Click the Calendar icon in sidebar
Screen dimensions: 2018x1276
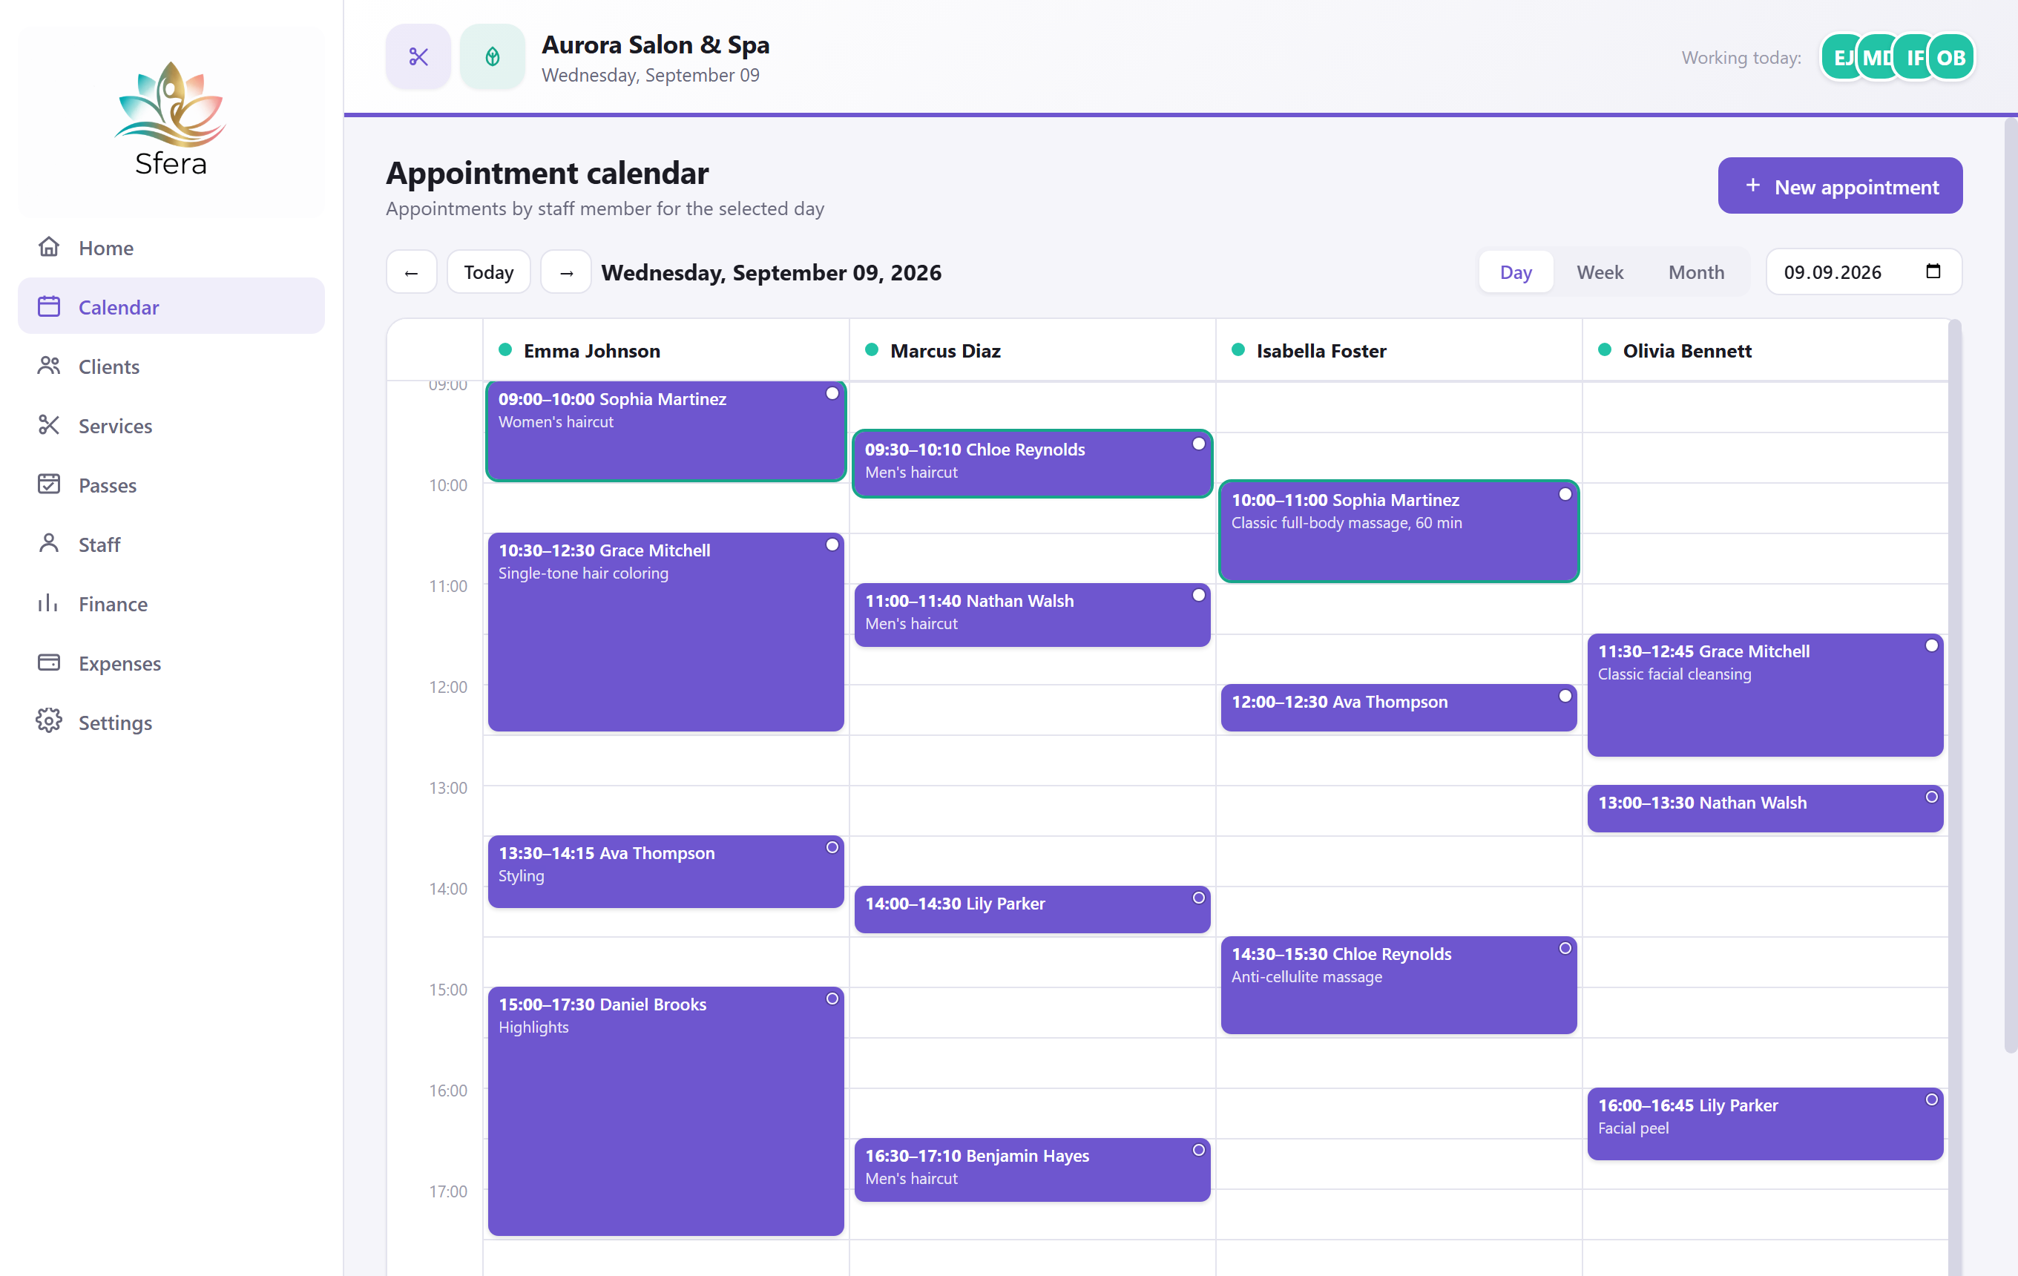[x=49, y=306]
